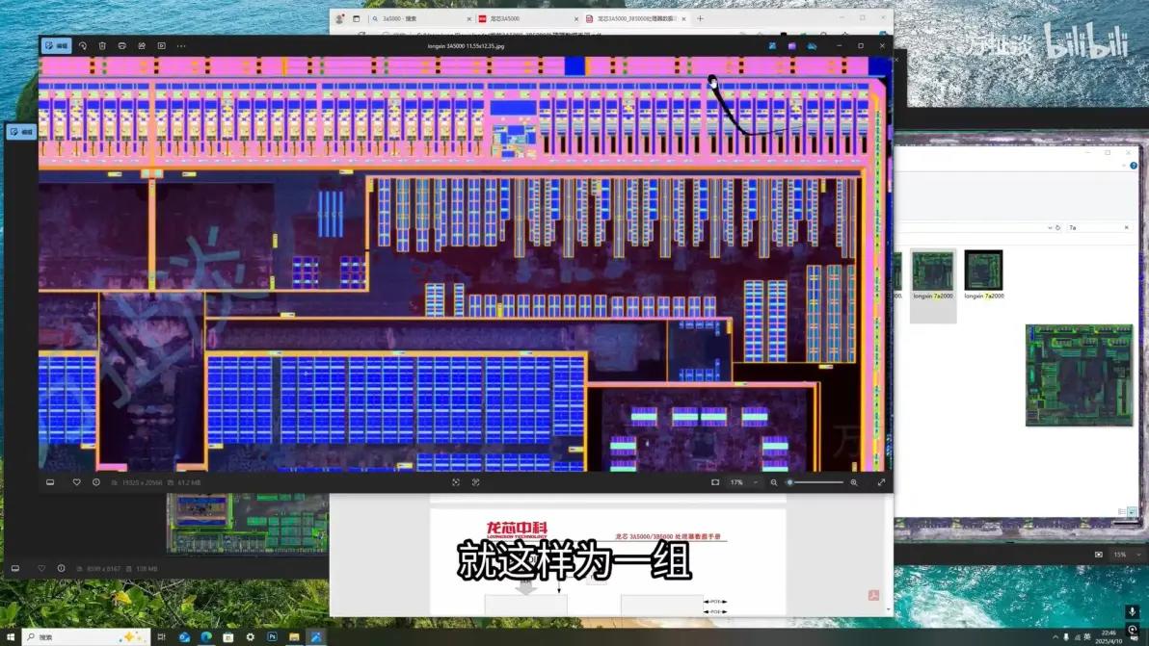1149x646 pixels.
Task: Open Photoshop from the taskbar
Action: 272,637
